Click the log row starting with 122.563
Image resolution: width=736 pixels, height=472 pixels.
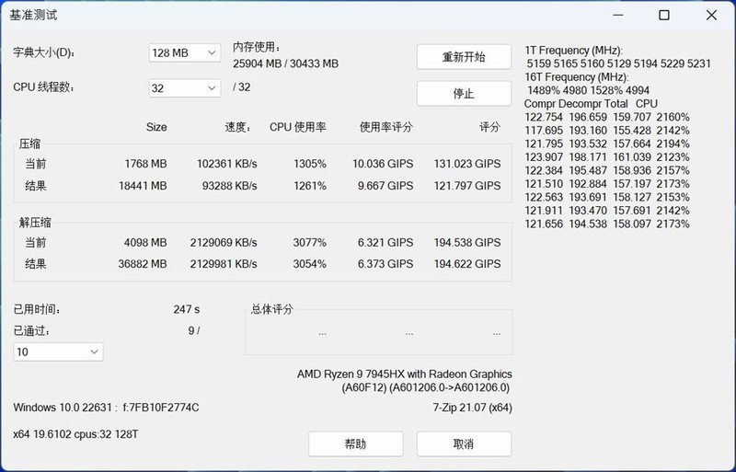click(x=607, y=197)
